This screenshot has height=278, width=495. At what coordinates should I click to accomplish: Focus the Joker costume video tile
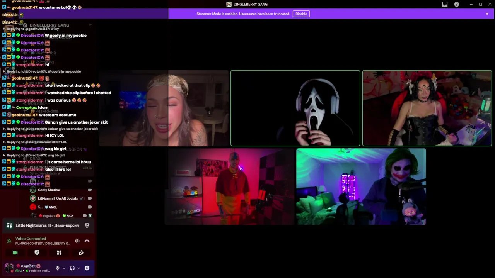point(361,187)
